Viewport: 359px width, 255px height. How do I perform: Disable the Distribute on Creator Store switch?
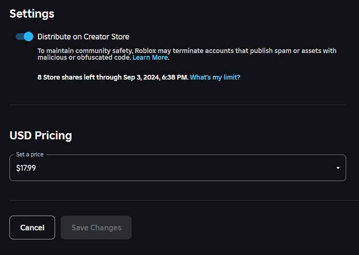click(24, 36)
